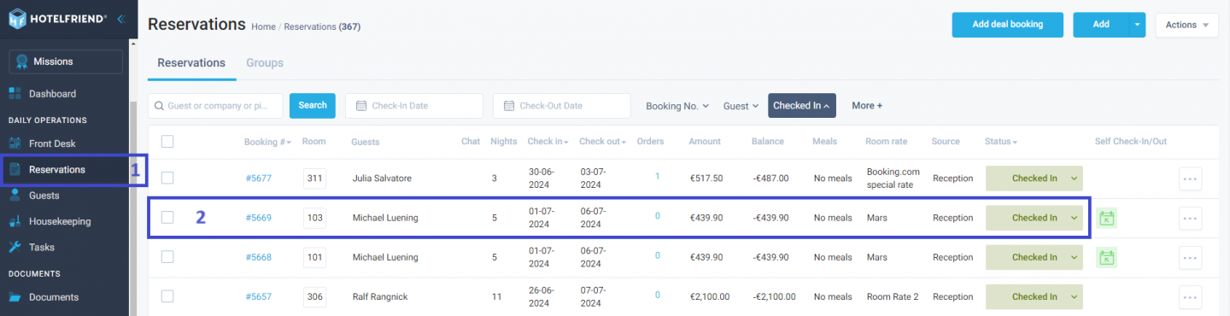The image size is (1230, 316).
Task: Open orders count for booking #5677
Action: pos(658,177)
